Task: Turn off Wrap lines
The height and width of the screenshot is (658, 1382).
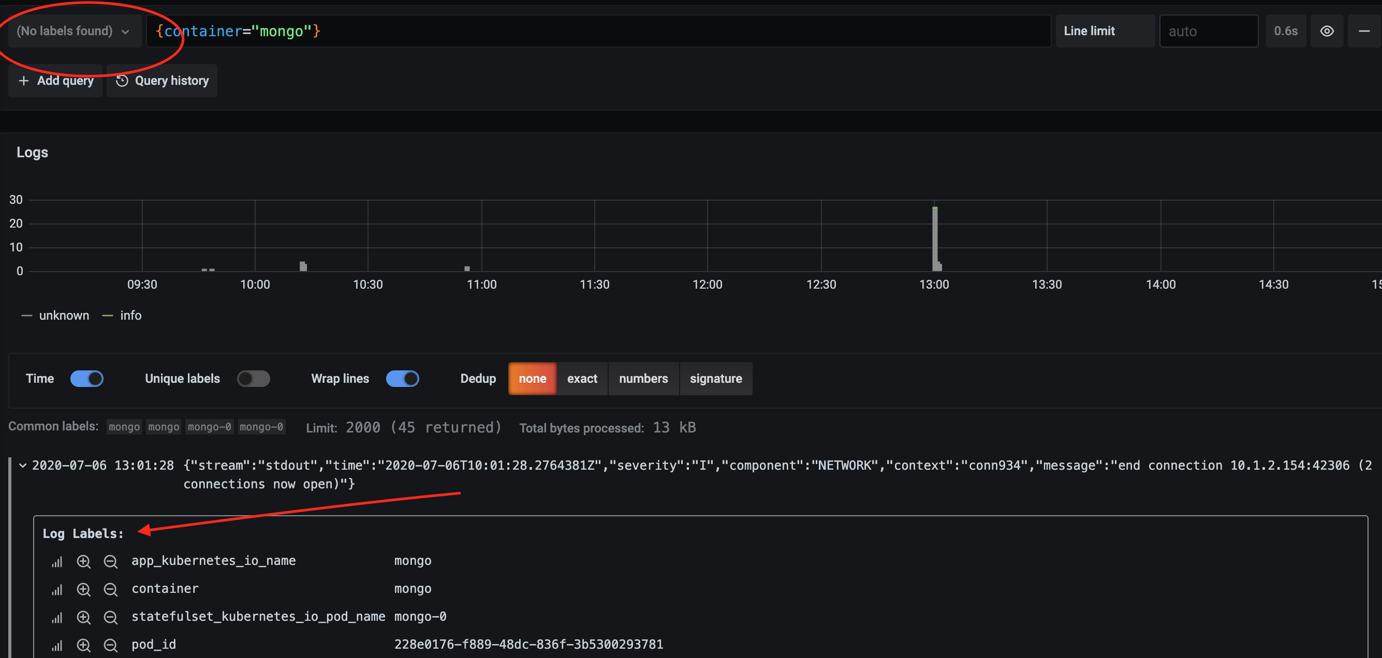Action: 402,379
